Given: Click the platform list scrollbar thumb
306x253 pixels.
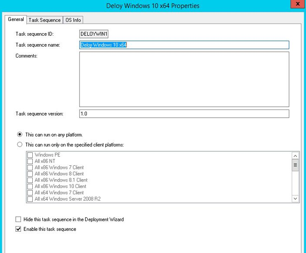Looking at the screenshot, I should (x=295, y=165).
